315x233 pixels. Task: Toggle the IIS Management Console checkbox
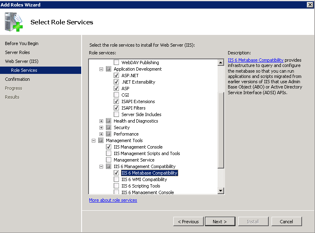click(109, 147)
